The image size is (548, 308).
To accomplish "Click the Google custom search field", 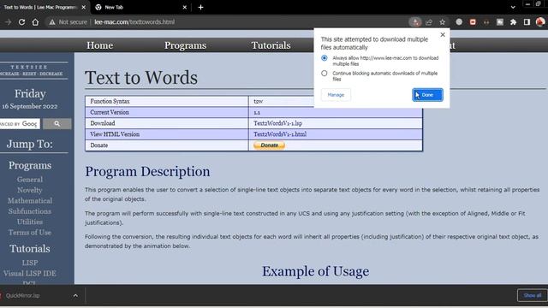I will tap(20, 123).
